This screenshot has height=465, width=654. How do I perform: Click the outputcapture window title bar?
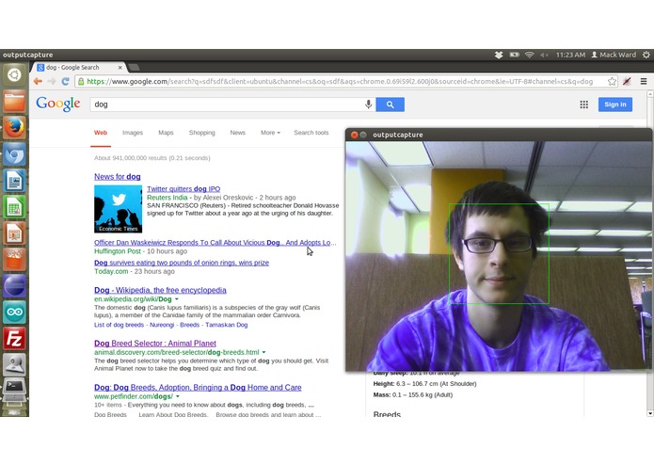coord(499,135)
